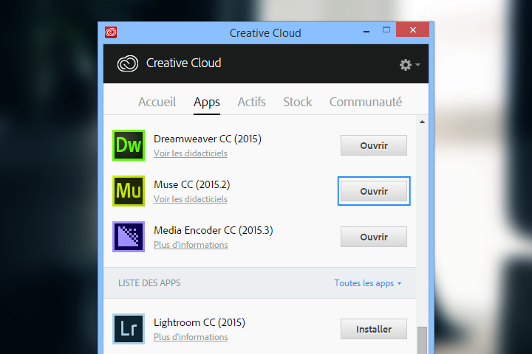
Task: Switch to the Accueil tab
Action: [x=157, y=102]
